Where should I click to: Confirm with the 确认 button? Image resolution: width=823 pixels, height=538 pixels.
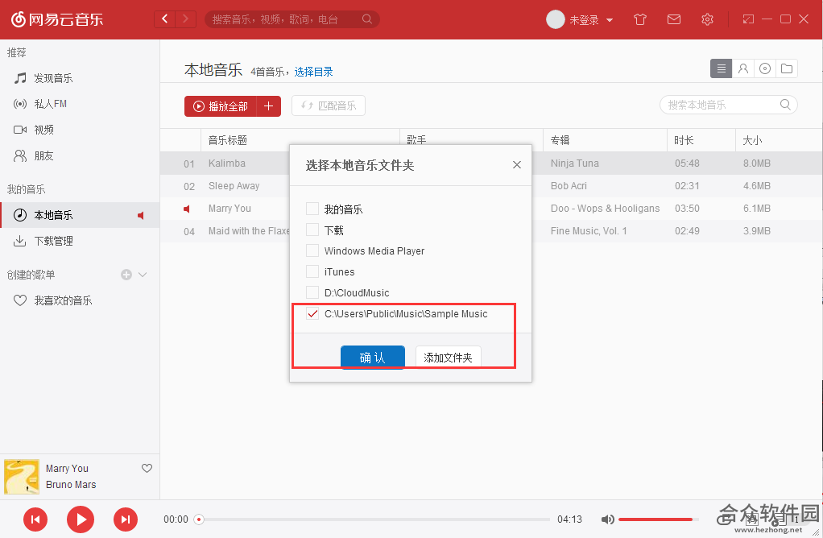pyautogui.click(x=373, y=358)
